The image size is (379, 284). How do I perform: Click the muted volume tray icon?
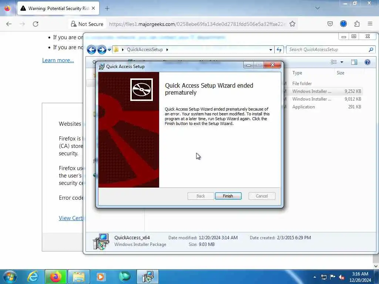click(x=342, y=277)
